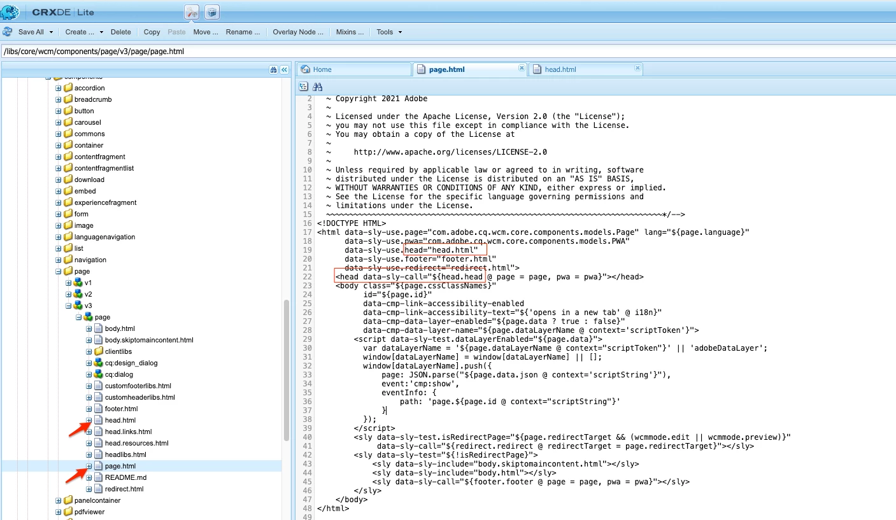The width and height of the screenshot is (896, 520).
Task: Open the Save All dropdown arrow
Action: pos(52,32)
